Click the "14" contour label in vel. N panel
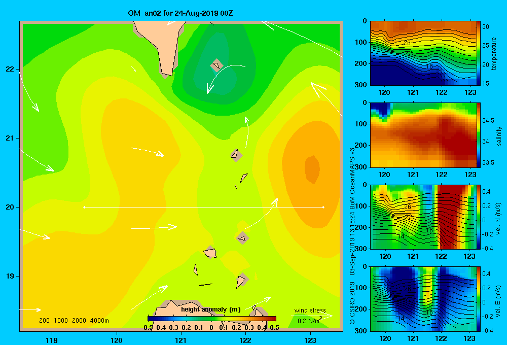Image resolution: width=507 pixels, height=345 pixels. click(401, 236)
